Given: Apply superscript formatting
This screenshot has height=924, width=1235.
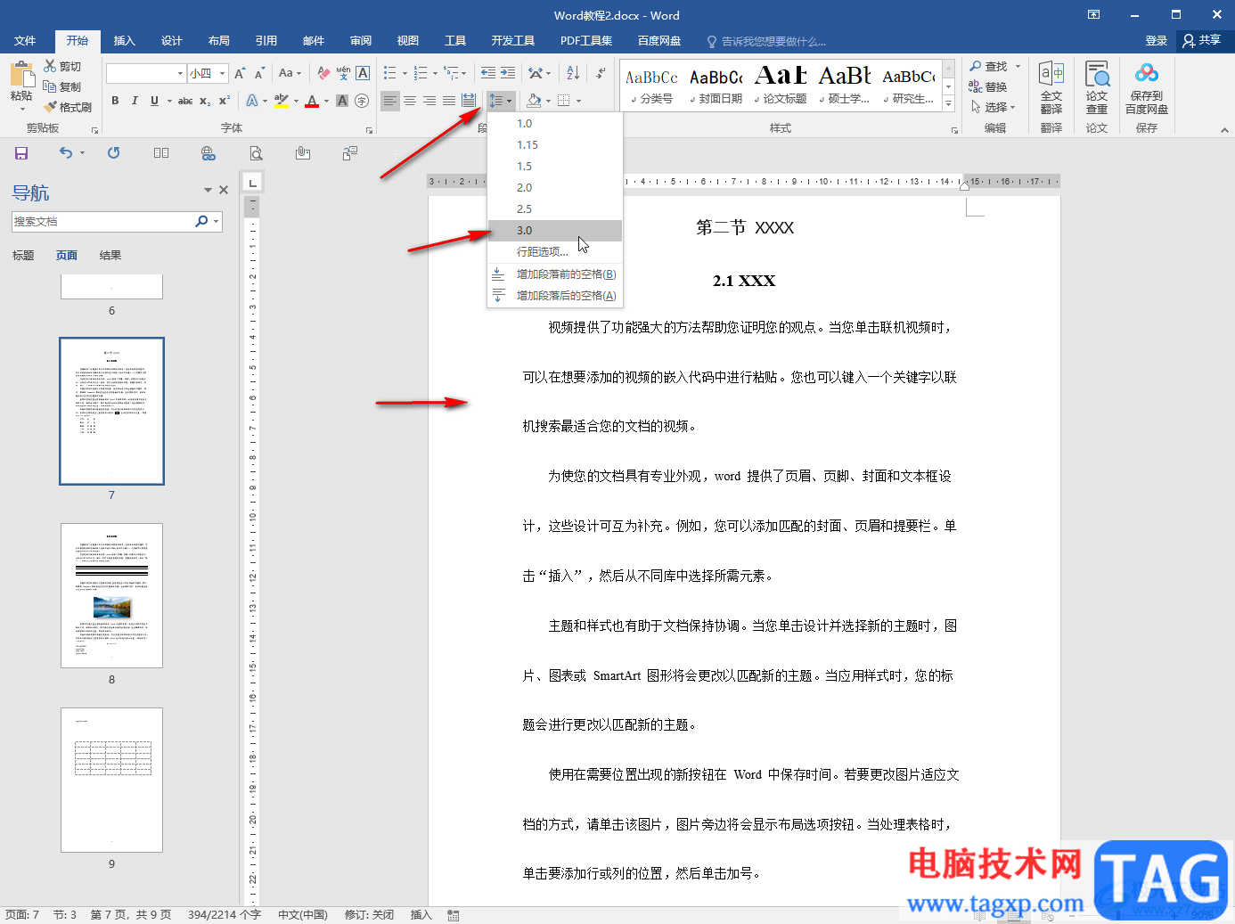Looking at the screenshot, I should pos(225,101).
